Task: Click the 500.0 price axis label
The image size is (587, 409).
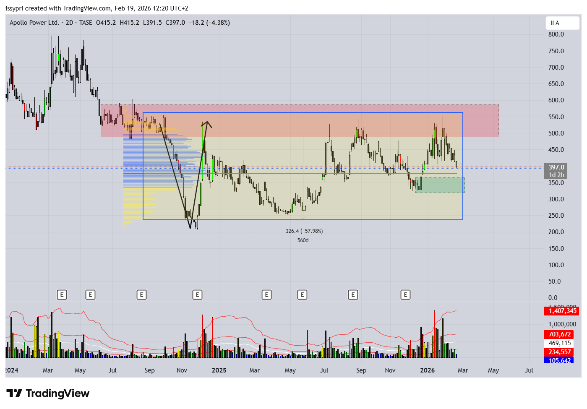Action: pos(556,133)
